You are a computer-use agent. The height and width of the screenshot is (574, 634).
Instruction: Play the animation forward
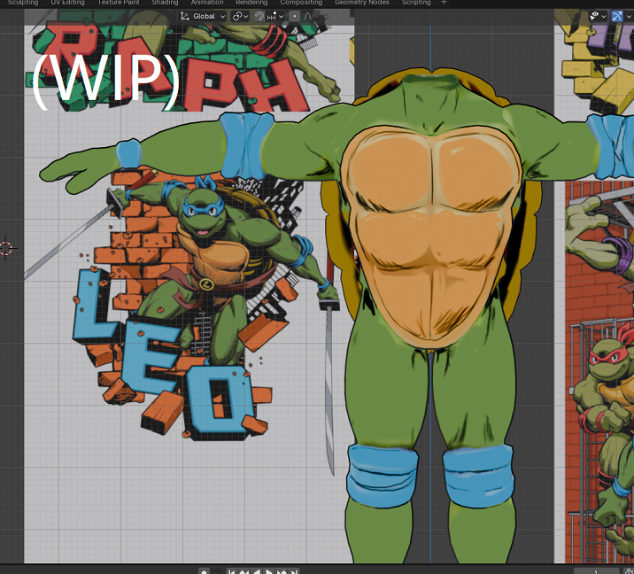click(269, 572)
